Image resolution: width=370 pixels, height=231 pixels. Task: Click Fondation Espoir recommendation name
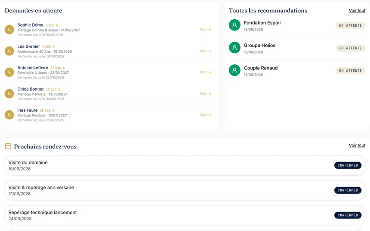262,23
